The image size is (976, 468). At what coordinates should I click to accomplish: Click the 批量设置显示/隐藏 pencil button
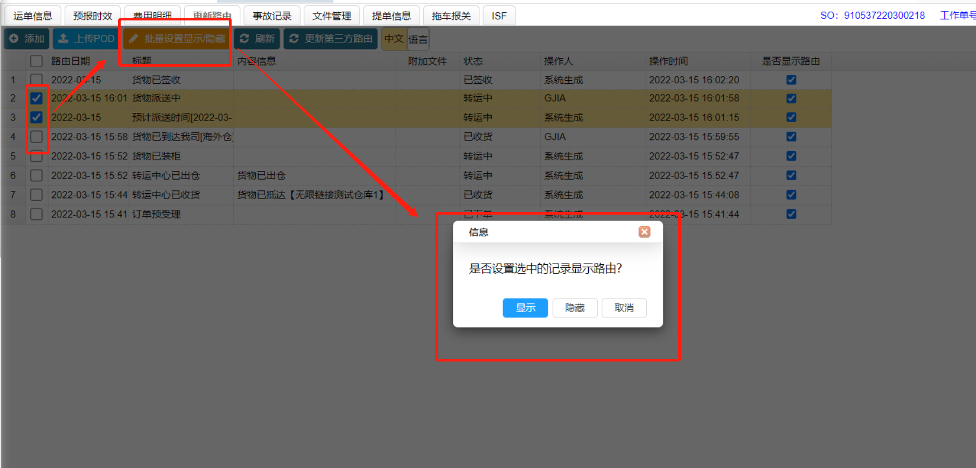pos(177,39)
